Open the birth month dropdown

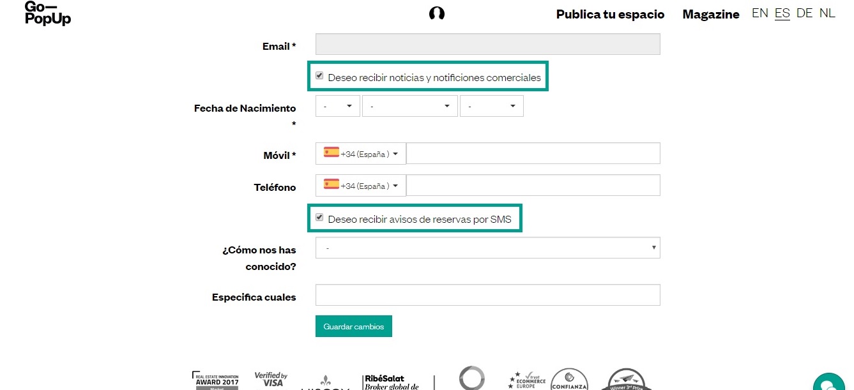(410, 106)
